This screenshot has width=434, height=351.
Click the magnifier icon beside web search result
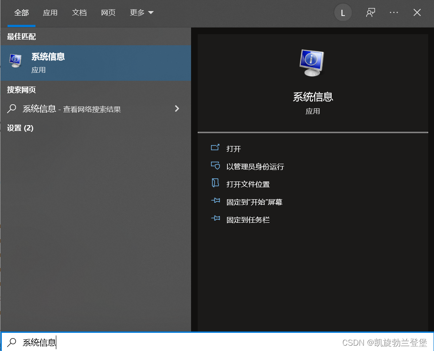12,109
